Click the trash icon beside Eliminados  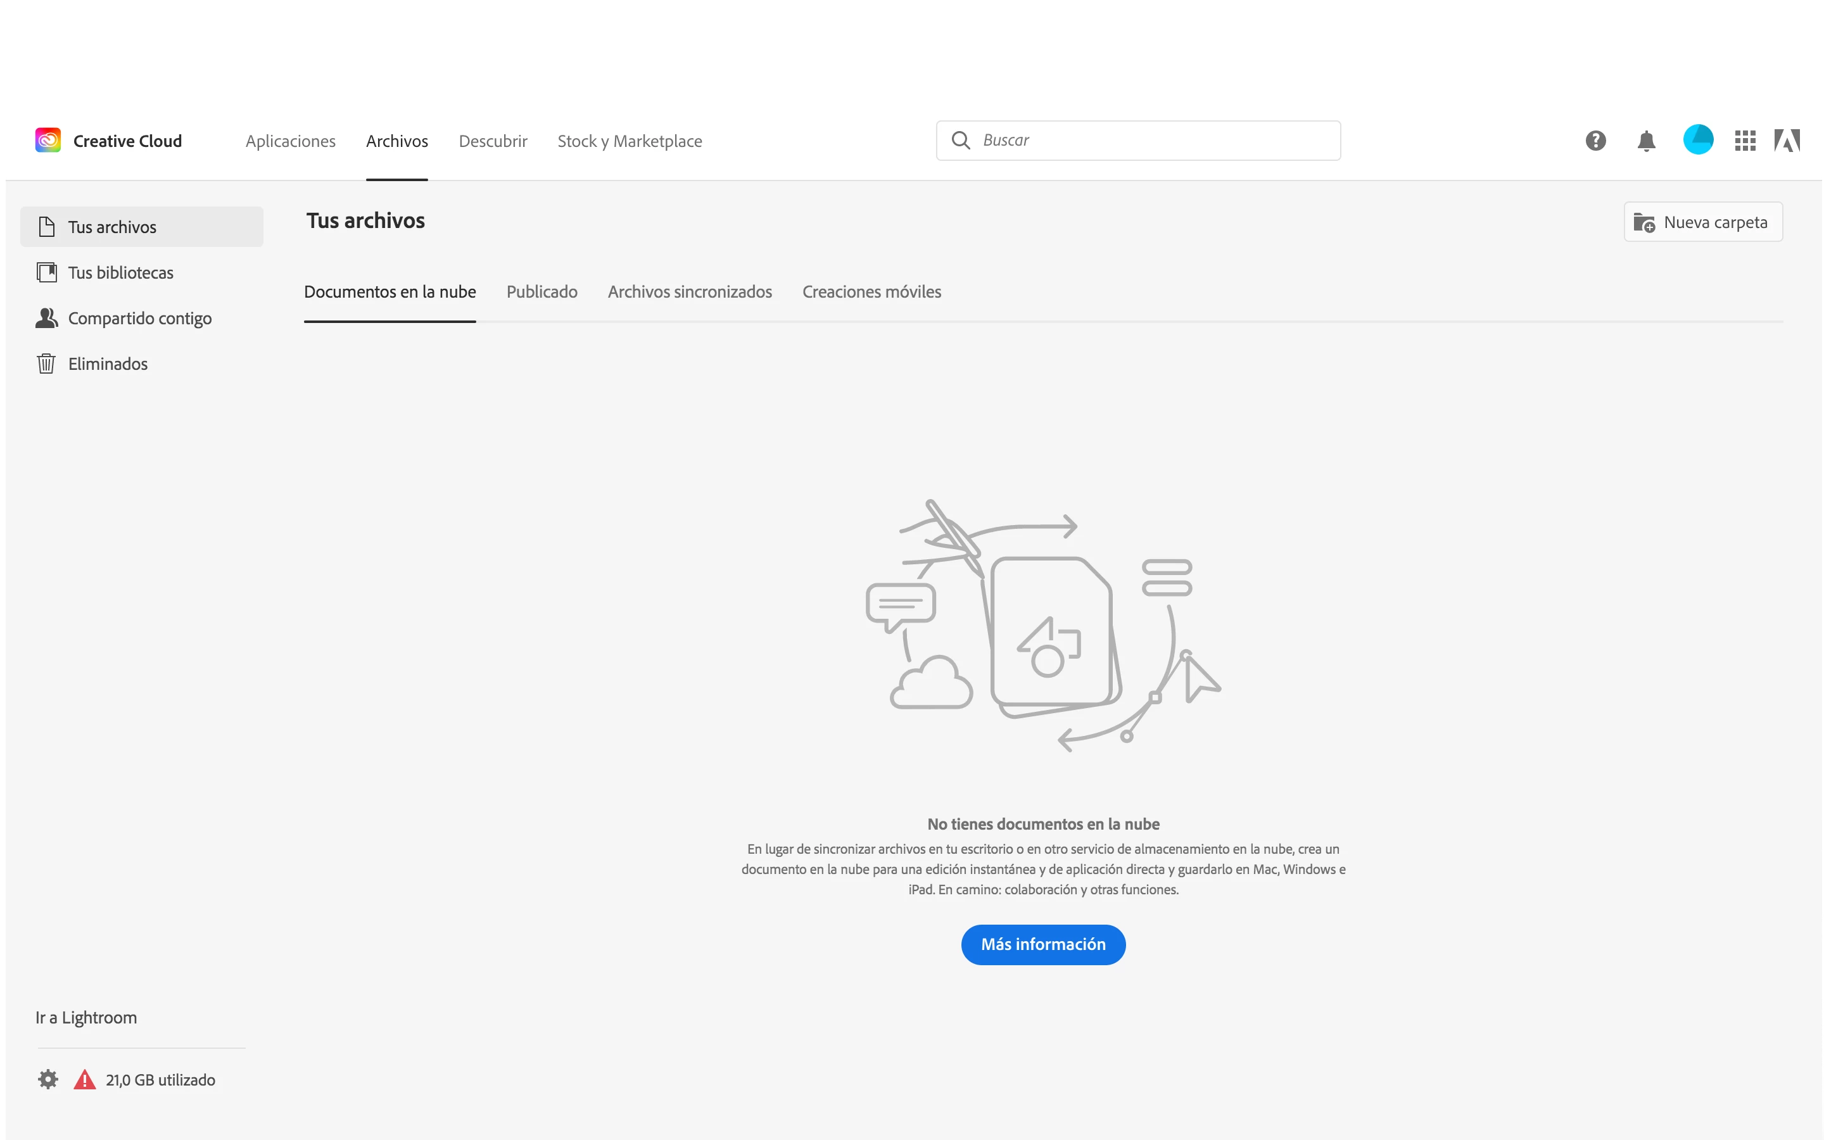click(46, 364)
